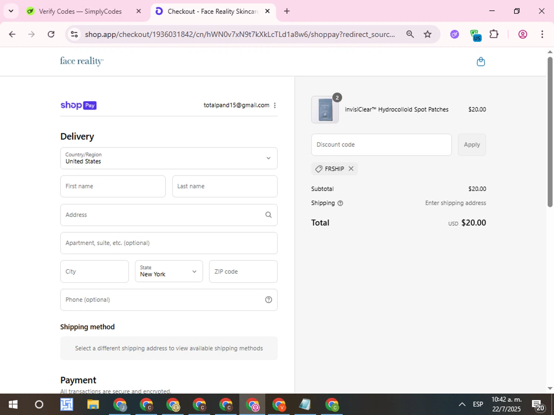
Task: Click the phone field help question icon
Action: 269,300
